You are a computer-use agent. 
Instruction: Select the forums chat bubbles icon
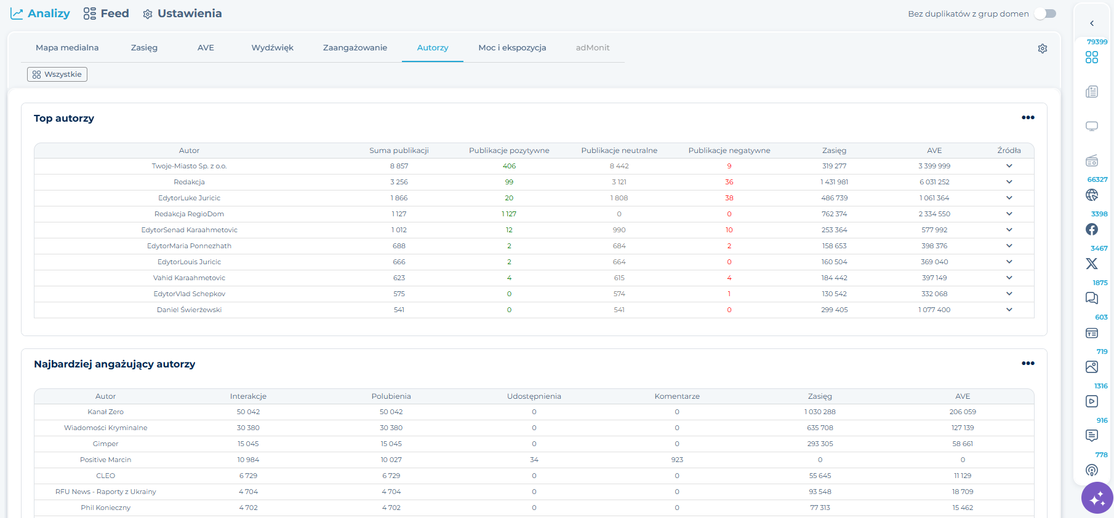click(x=1092, y=298)
